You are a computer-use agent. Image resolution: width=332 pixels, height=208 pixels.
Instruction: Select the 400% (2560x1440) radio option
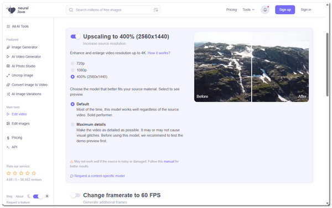point(72,77)
